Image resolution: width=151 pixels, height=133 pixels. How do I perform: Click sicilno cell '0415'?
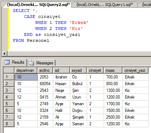45,97
